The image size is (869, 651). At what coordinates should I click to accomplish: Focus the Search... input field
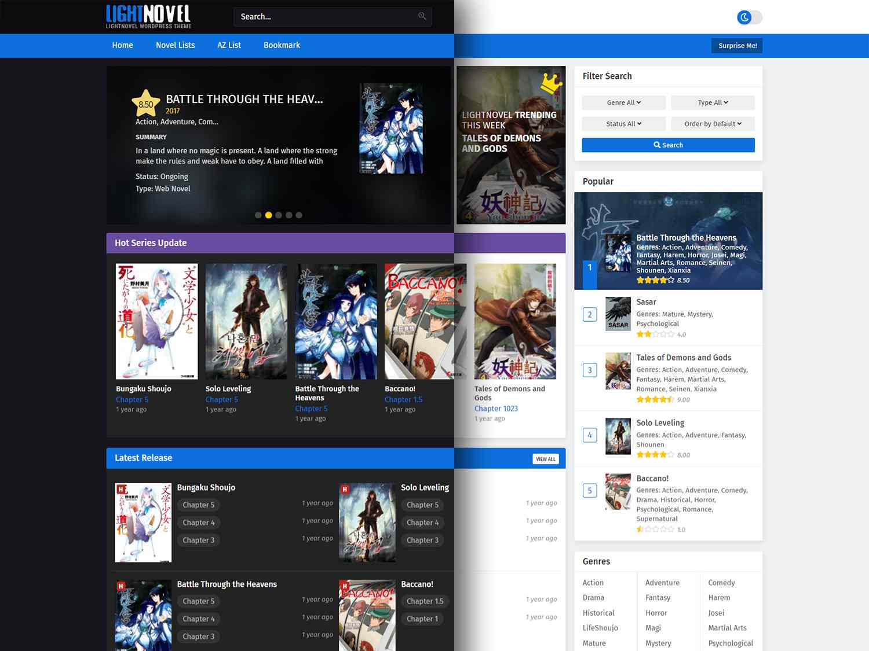point(333,17)
